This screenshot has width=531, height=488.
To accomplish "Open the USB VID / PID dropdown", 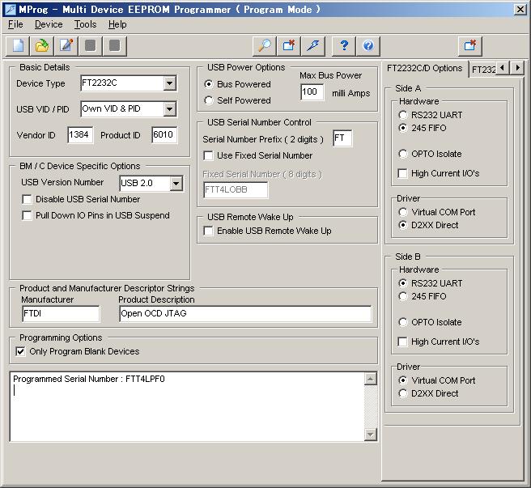I will [x=169, y=109].
